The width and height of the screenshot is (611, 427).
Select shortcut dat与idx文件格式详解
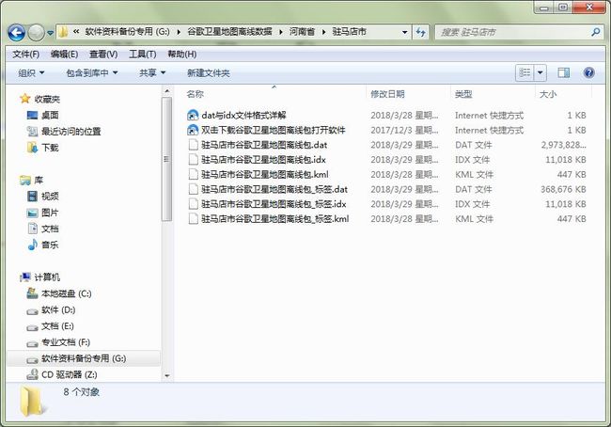point(244,116)
